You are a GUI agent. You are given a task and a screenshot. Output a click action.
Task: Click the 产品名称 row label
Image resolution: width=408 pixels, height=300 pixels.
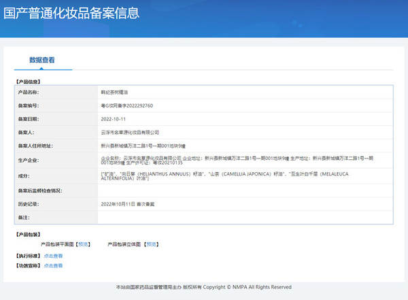coord(29,93)
